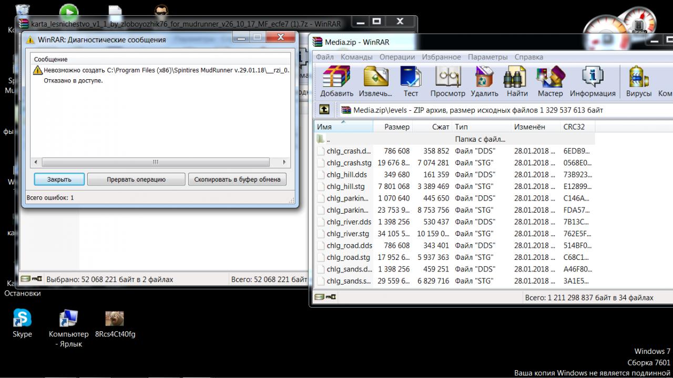Click the right arrow of dialog scrollbar
This screenshot has height=378, width=673.
pyautogui.click(x=284, y=162)
